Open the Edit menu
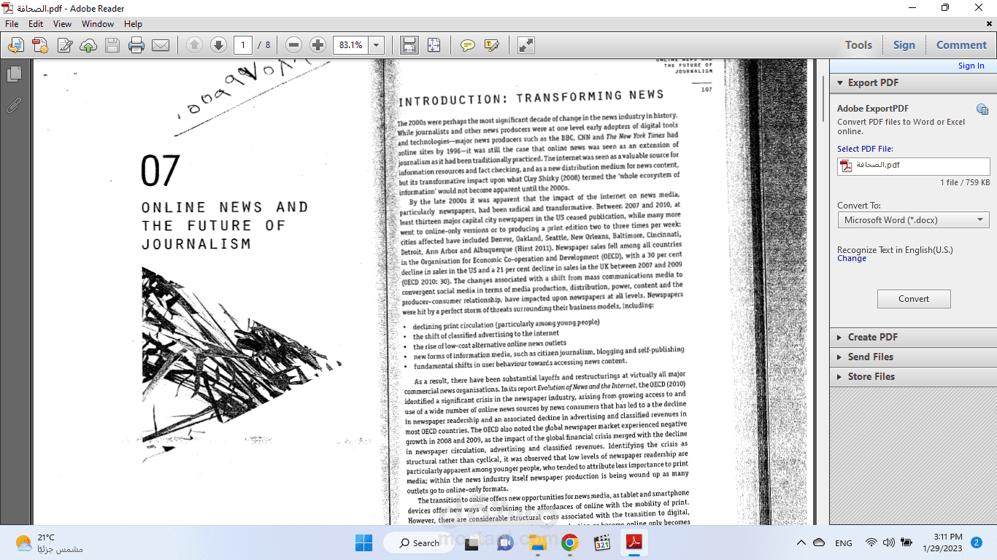Screen dimensions: 997x560 point(36,24)
